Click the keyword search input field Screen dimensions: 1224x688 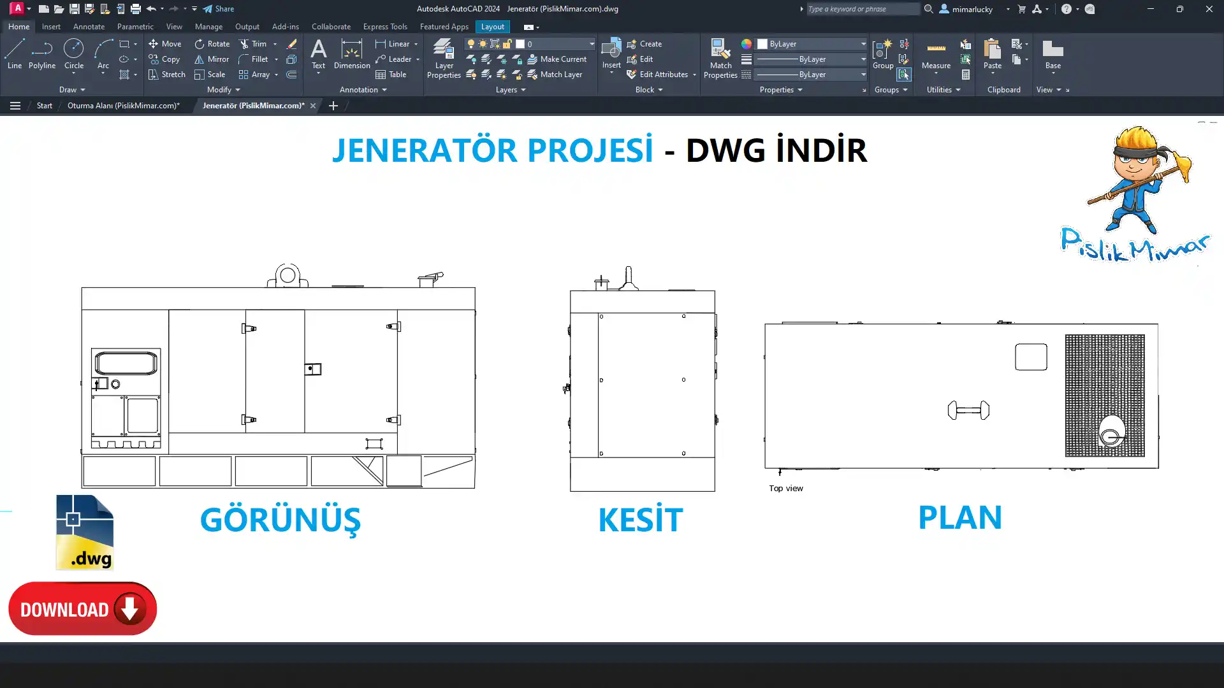pos(861,9)
